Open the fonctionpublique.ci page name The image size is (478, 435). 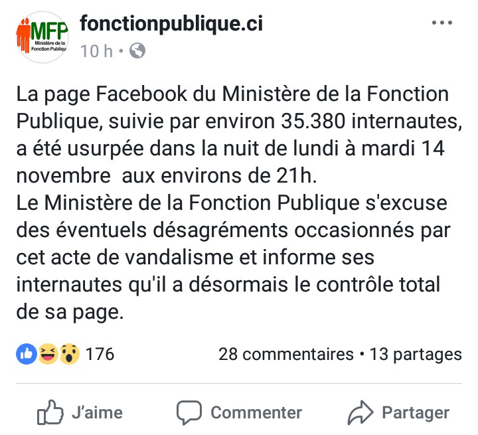point(171,24)
